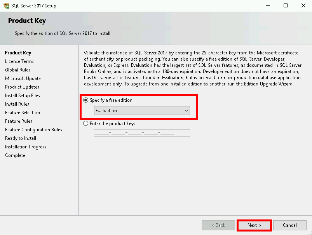Viewport: 312px width, 235px height.
Task: Go to Global Rules step
Action: pyautogui.click(x=17, y=70)
